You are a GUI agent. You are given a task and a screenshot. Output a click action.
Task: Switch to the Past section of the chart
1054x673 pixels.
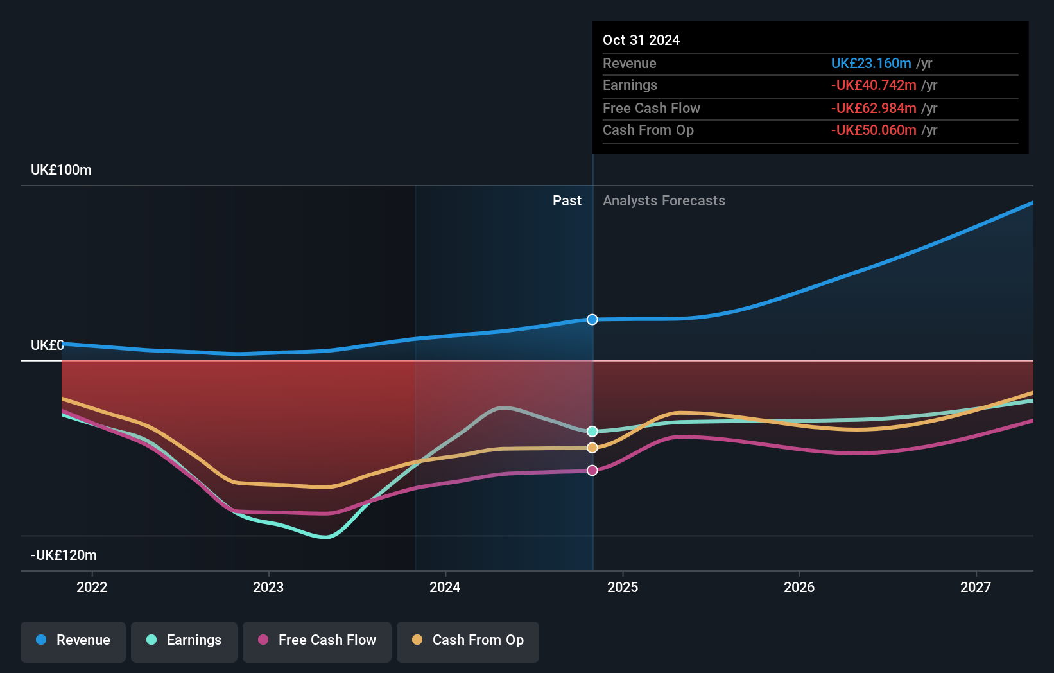coord(567,200)
